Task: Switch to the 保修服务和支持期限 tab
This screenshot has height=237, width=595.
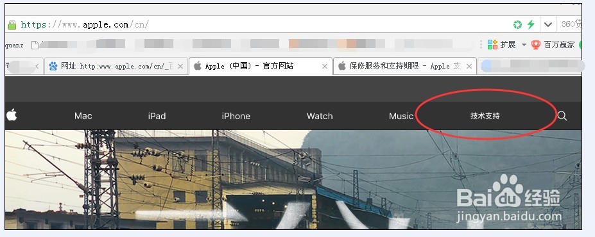Action: (404, 66)
